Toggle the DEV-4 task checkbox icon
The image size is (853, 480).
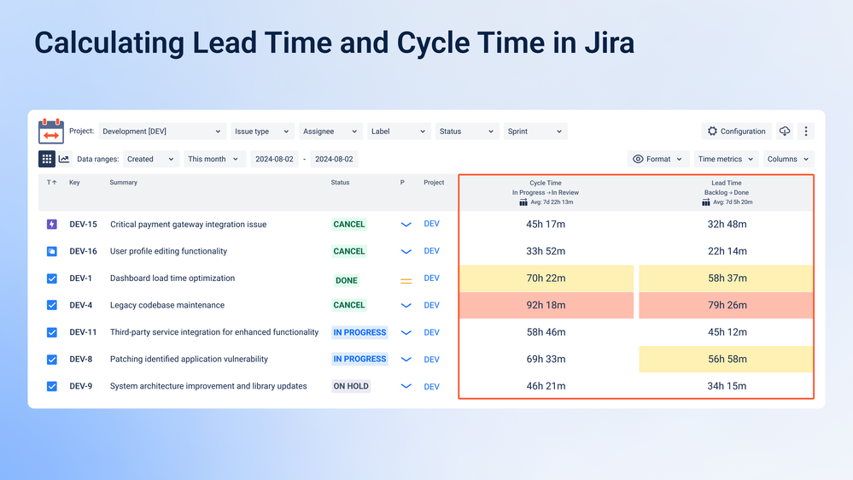point(52,305)
